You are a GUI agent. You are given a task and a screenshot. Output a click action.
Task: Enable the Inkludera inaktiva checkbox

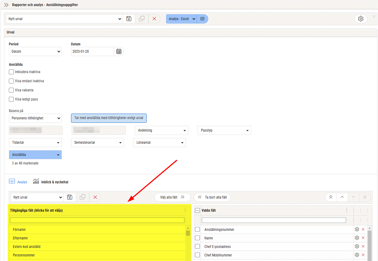tap(12, 72)
